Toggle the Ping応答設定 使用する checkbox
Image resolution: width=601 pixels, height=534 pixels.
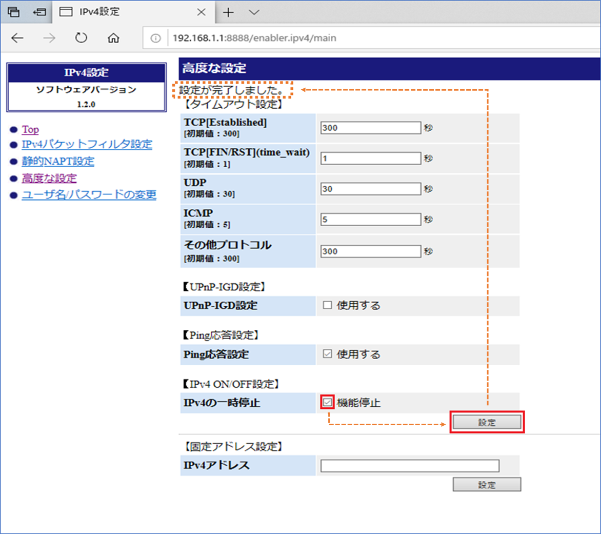coord(327,354)
